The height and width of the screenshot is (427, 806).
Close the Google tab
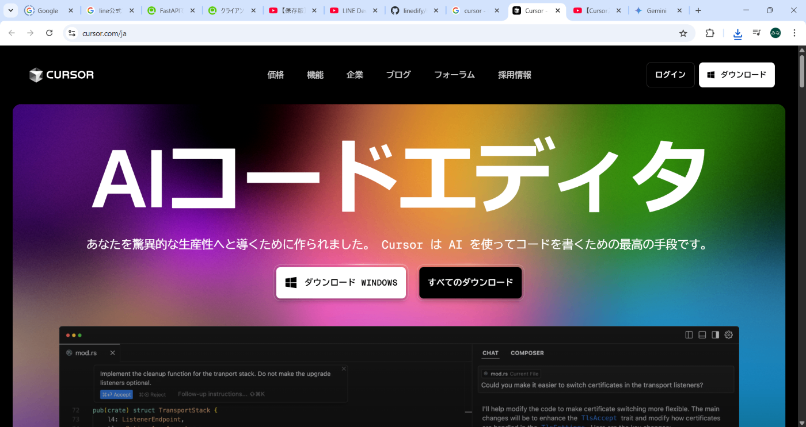tap(70, 10)
